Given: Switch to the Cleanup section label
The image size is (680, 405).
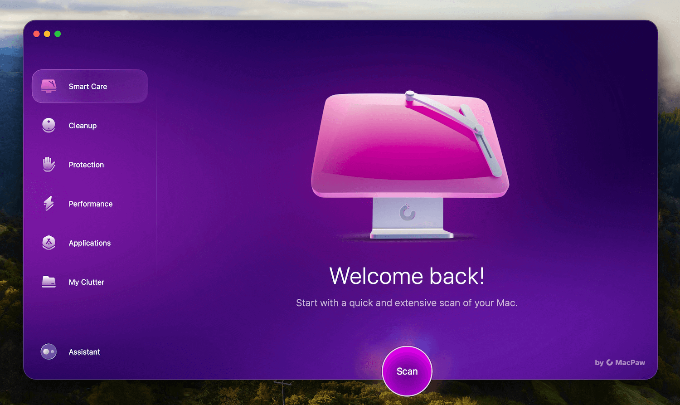Looking at the screenshot, I should point(83,126).
